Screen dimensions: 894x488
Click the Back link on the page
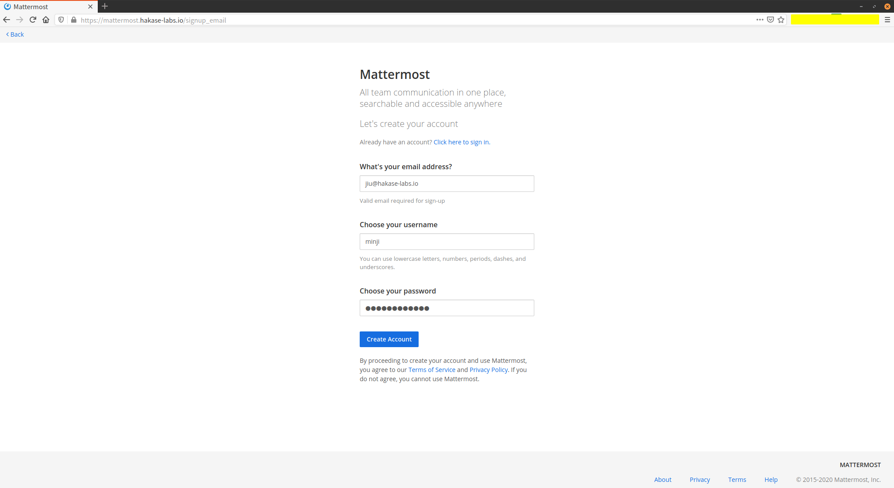pos(15,34)
